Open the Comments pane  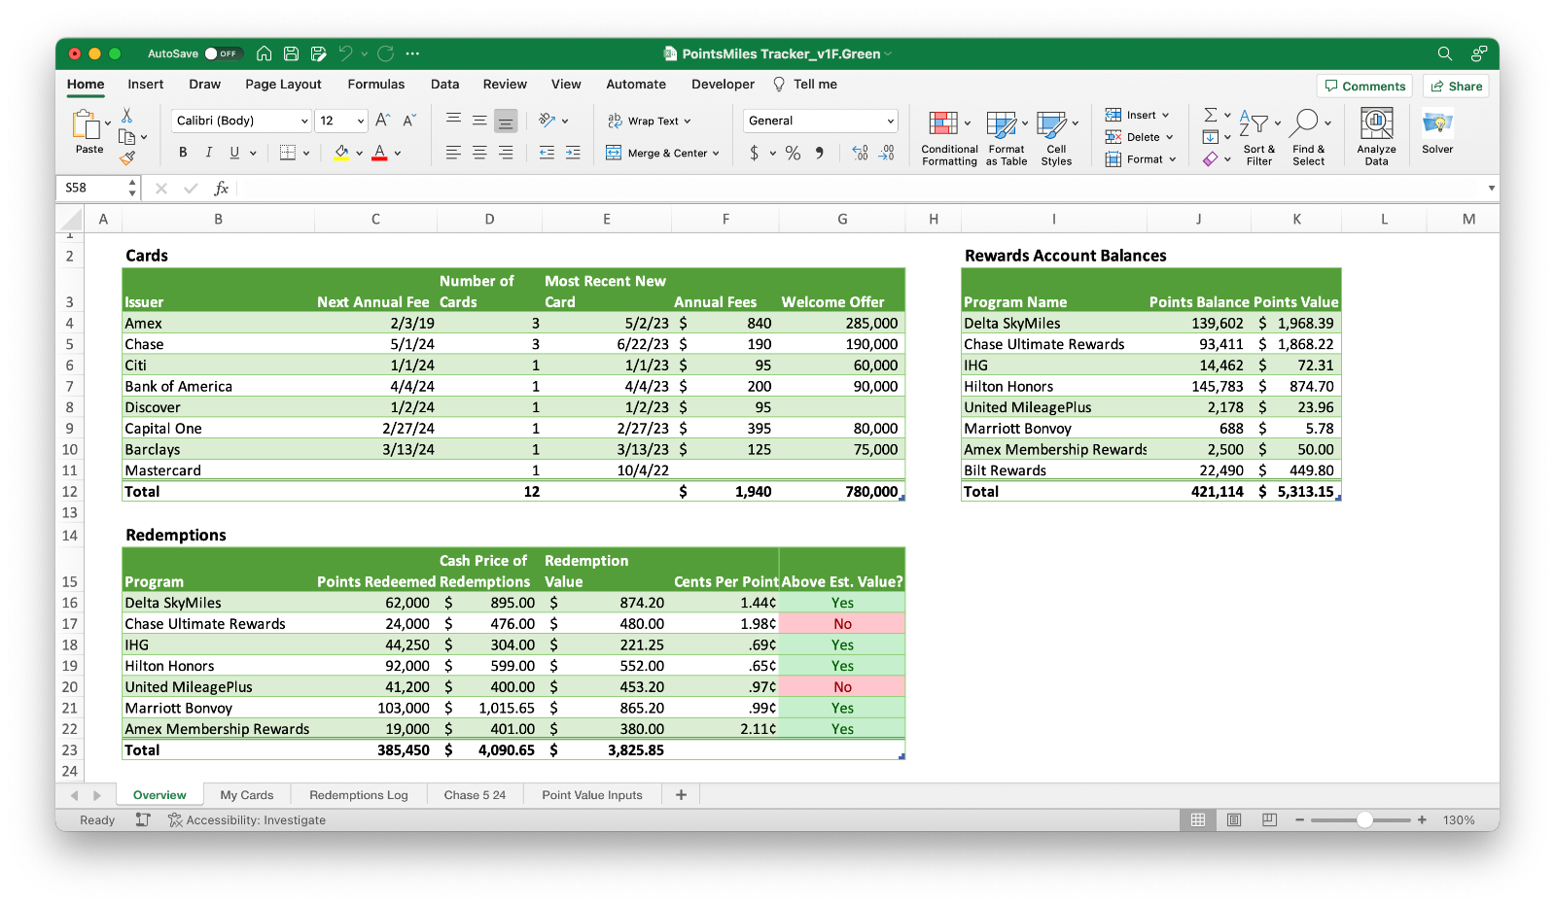coord(1365,86)
